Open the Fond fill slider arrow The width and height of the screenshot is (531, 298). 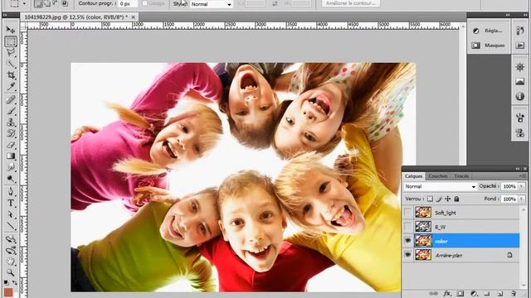pos(522,199)
